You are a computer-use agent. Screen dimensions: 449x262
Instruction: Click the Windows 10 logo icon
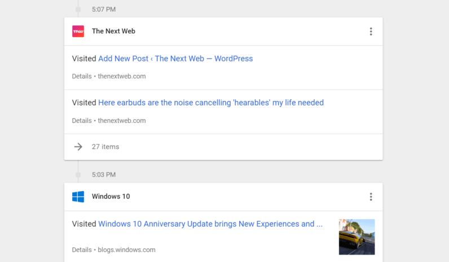[x=78, y=197]
